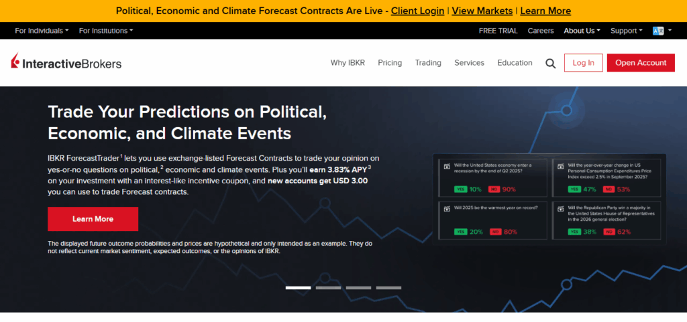The width and height of the screenshot is (687, 322).
Task: Click the Log In button
Action: [x=584, y=62]
